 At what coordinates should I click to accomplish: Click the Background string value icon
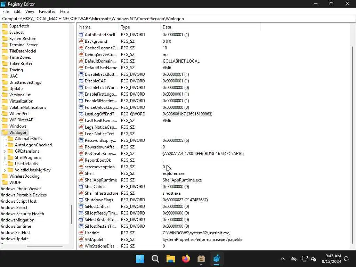click(81, 41)
